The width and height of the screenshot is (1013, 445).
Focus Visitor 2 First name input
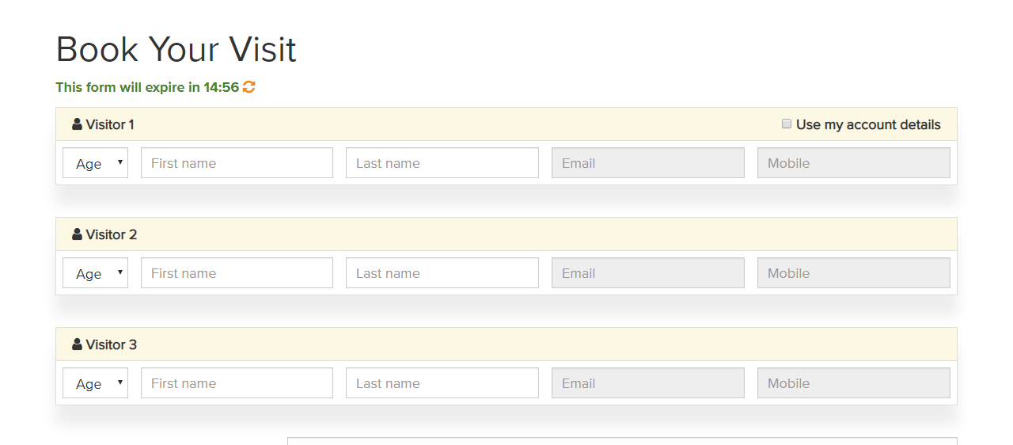click(x=237, y=273)
